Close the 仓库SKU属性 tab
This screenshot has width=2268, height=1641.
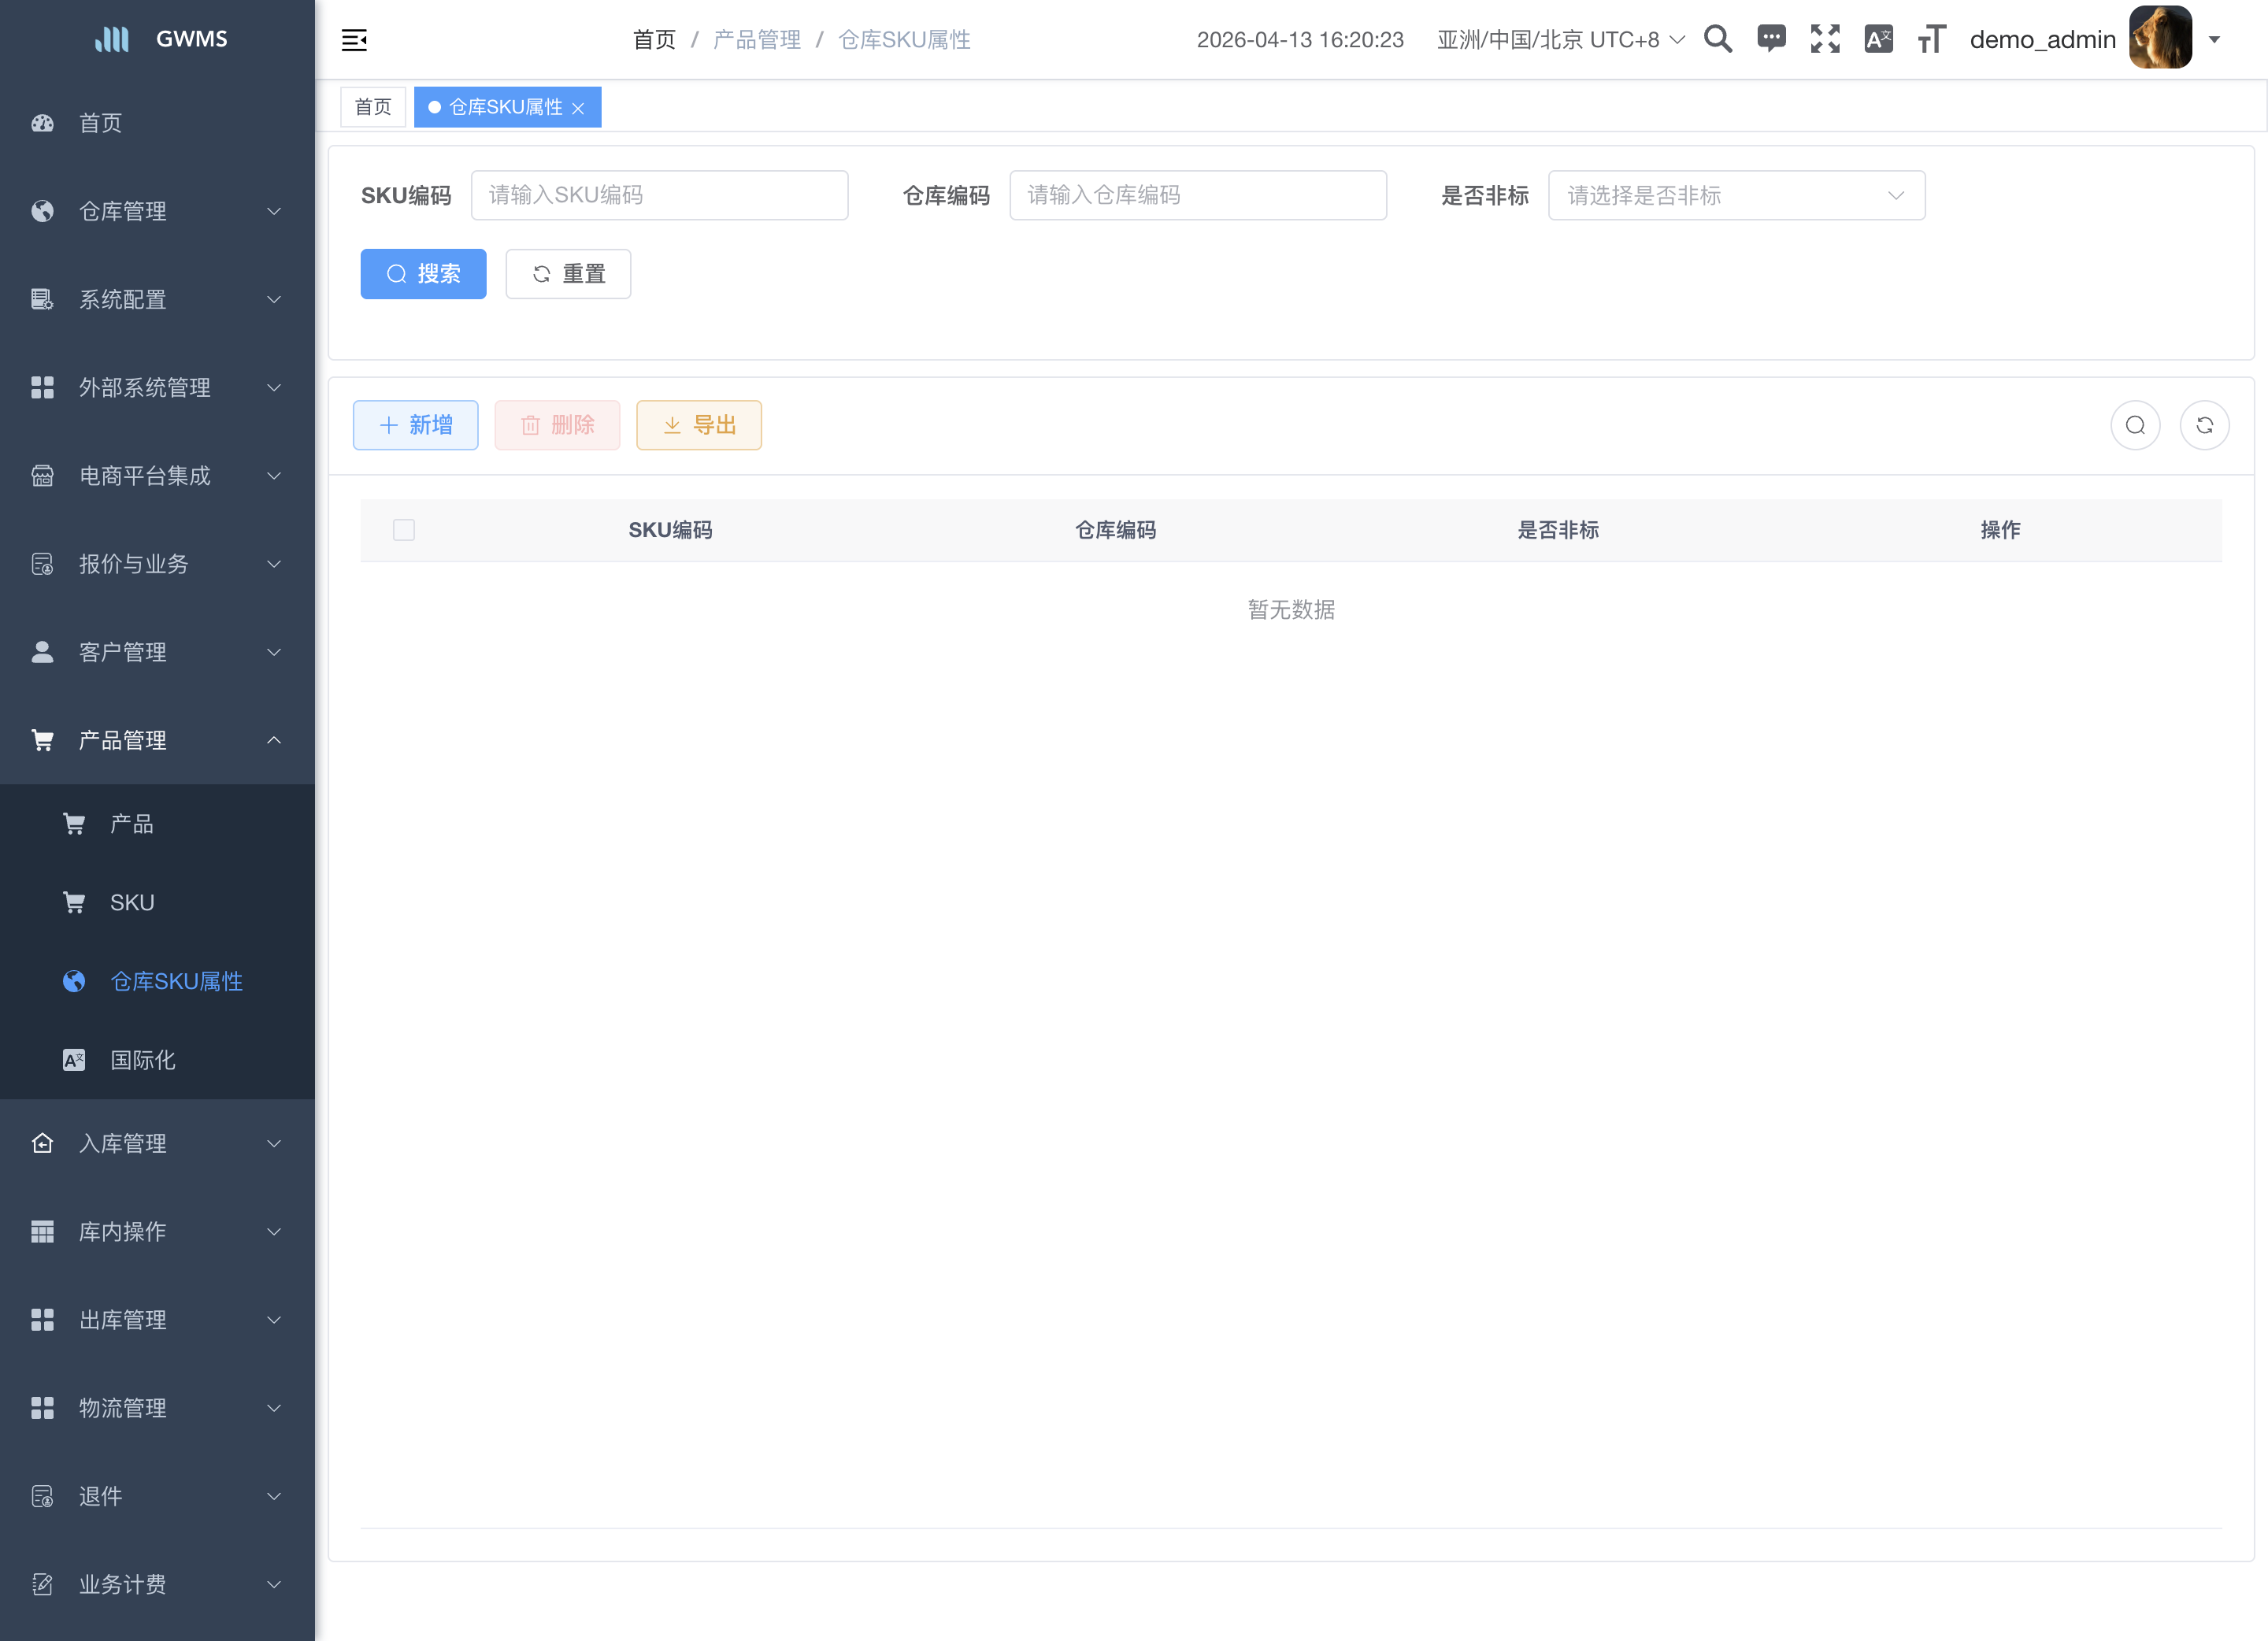(x=578, y=108)
